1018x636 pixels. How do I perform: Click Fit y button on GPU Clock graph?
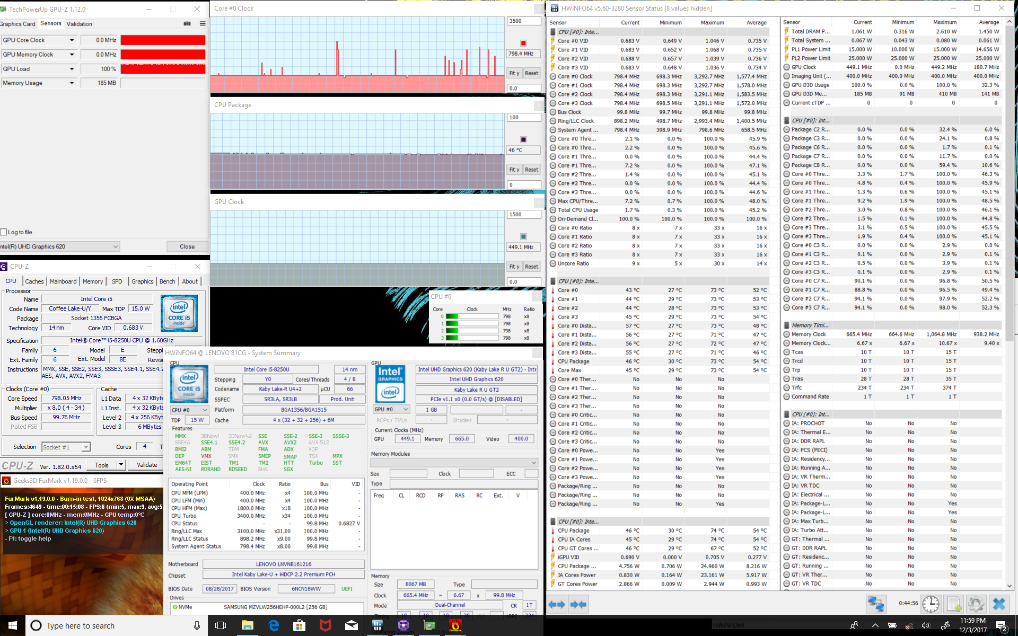[x=514, y=267]
